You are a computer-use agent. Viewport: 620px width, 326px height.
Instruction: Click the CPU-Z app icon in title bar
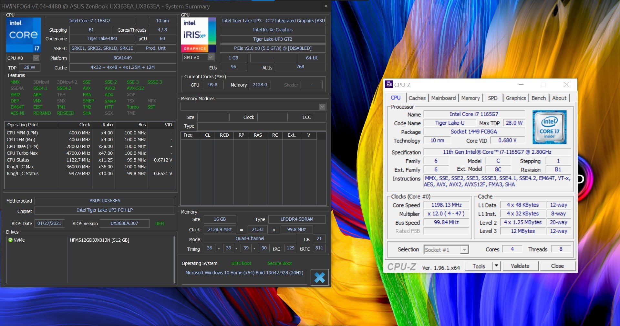[389, 85]
